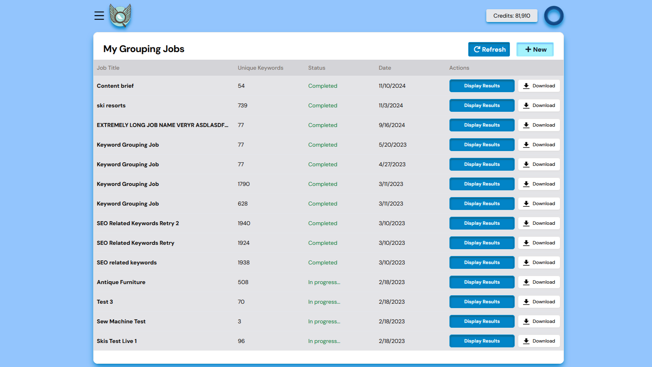Viewport: 652px width, 367px height.
Task: Display results for Content brief
Action: pyautogui.click(x=481, y=86)
